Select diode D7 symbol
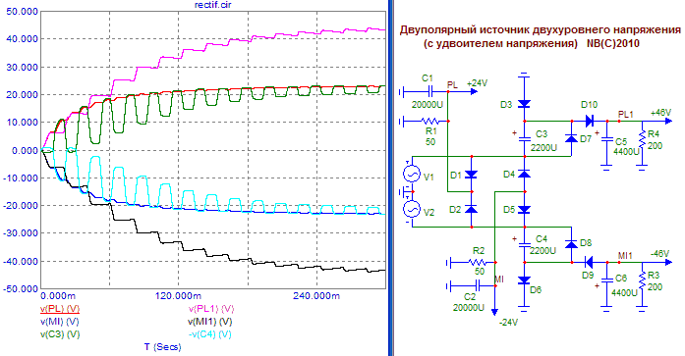 point(571,138)
